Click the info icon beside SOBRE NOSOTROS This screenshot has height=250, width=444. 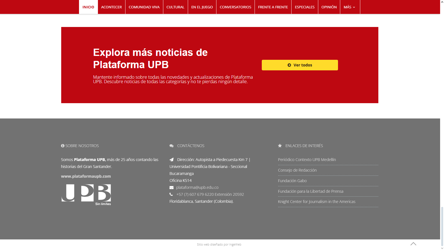coord(63,146)
